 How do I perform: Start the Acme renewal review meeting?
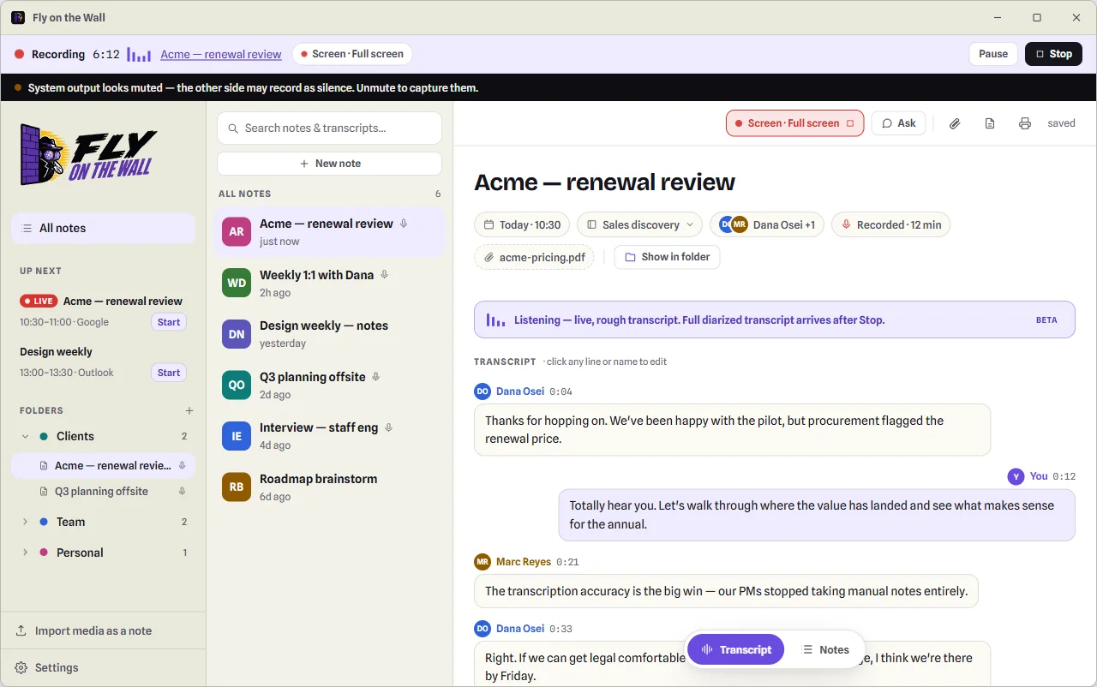pos(169,322)
